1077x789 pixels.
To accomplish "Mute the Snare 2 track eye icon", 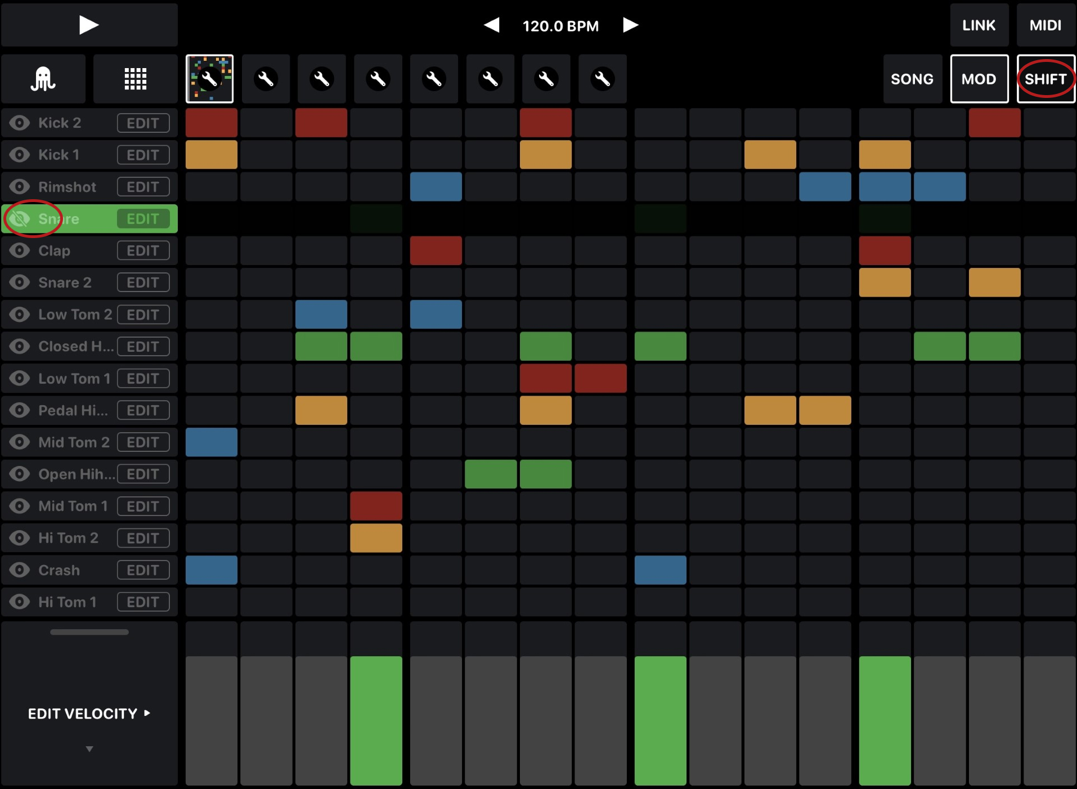I will tap(20, 283).
